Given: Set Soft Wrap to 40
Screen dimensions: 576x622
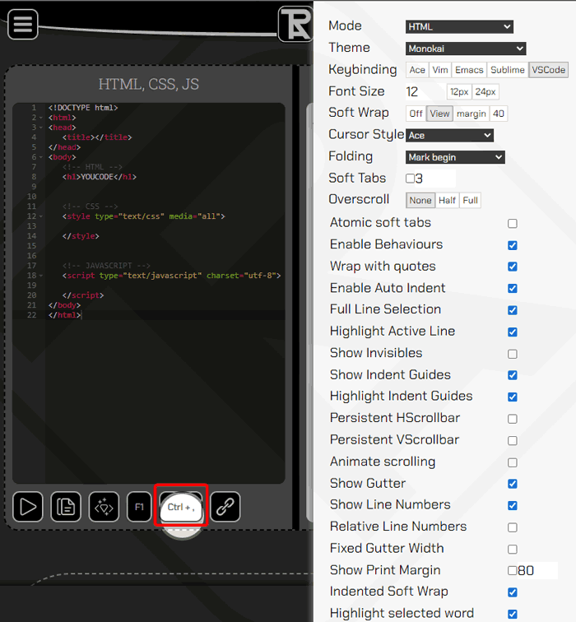Looking at the screenshot, I should pos(499,114).
